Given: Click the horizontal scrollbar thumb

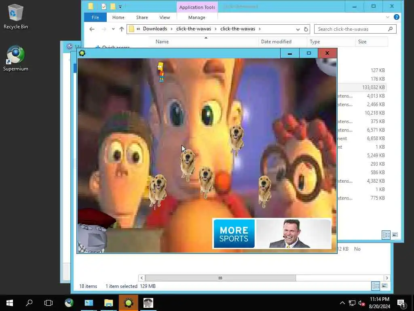Looking at the screenshot, I should tap(220, 278).
